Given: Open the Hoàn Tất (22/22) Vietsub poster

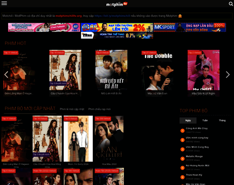Looking at the screenshot, I should [47, 176].
